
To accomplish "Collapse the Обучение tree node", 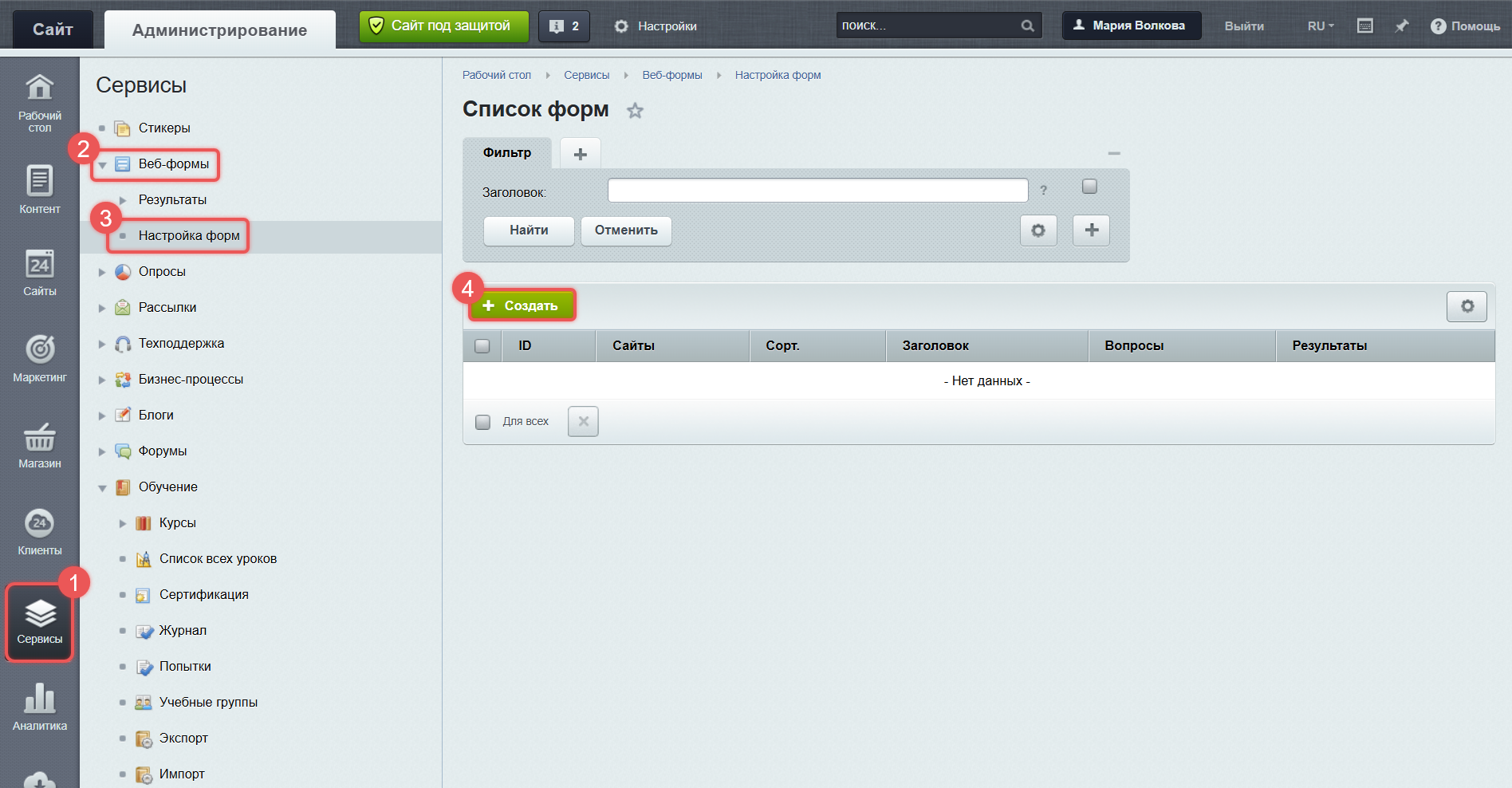I will [x=102, y=487].
